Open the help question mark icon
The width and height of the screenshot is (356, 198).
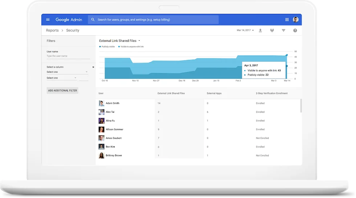click(295, 31)
